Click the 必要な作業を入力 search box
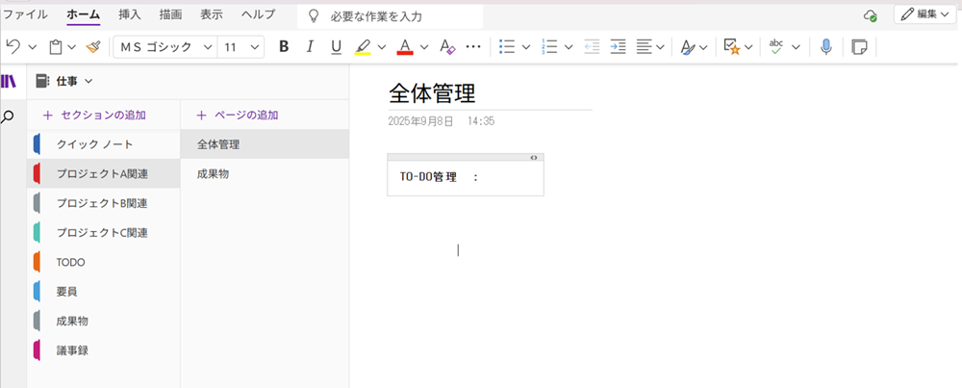Image resolution: width=962 pixels, height=388 pixels. [391, 16]
